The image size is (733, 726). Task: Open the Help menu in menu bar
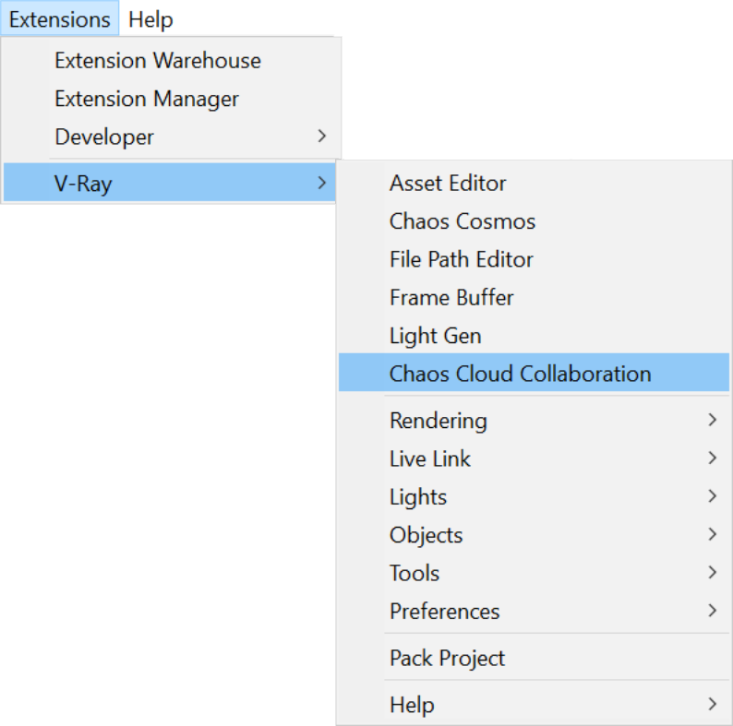150,18
